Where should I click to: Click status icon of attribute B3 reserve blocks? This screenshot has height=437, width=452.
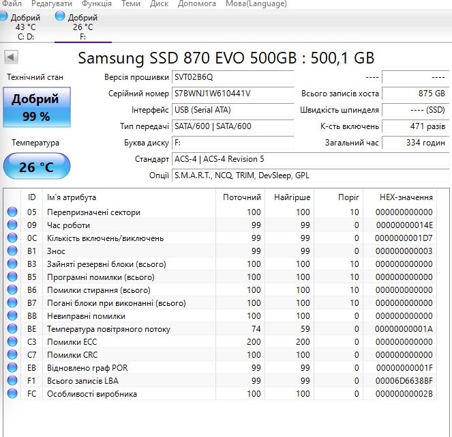tap(12, 264)
